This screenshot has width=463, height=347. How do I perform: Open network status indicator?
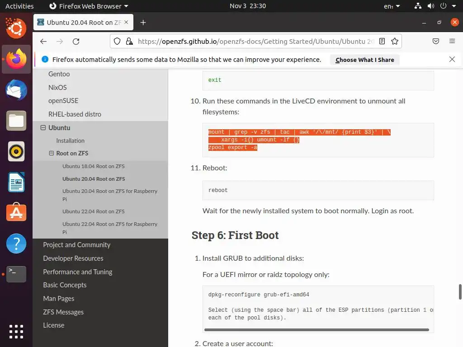[x=418, y=6]
